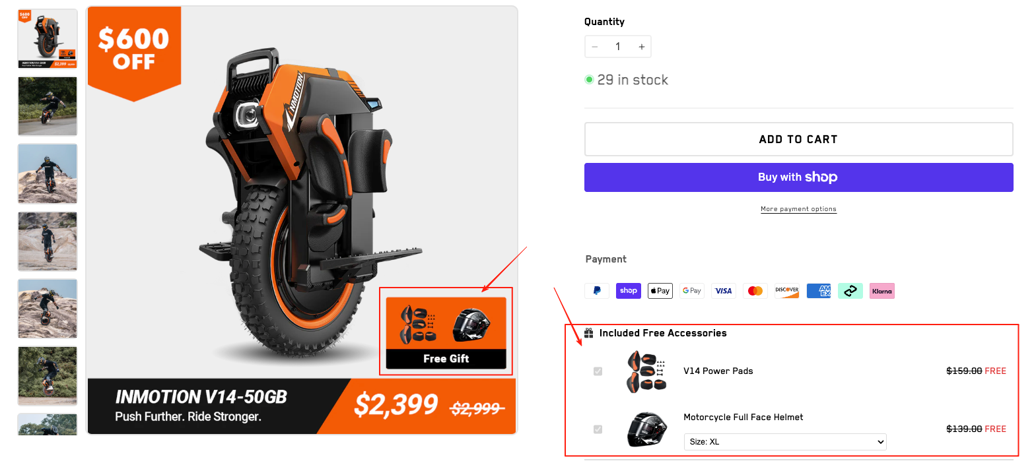The image size is (1036, 465).
Task: Toggle the Motorcycle Full Face Helmet checkbox
Action: point(598,429)
